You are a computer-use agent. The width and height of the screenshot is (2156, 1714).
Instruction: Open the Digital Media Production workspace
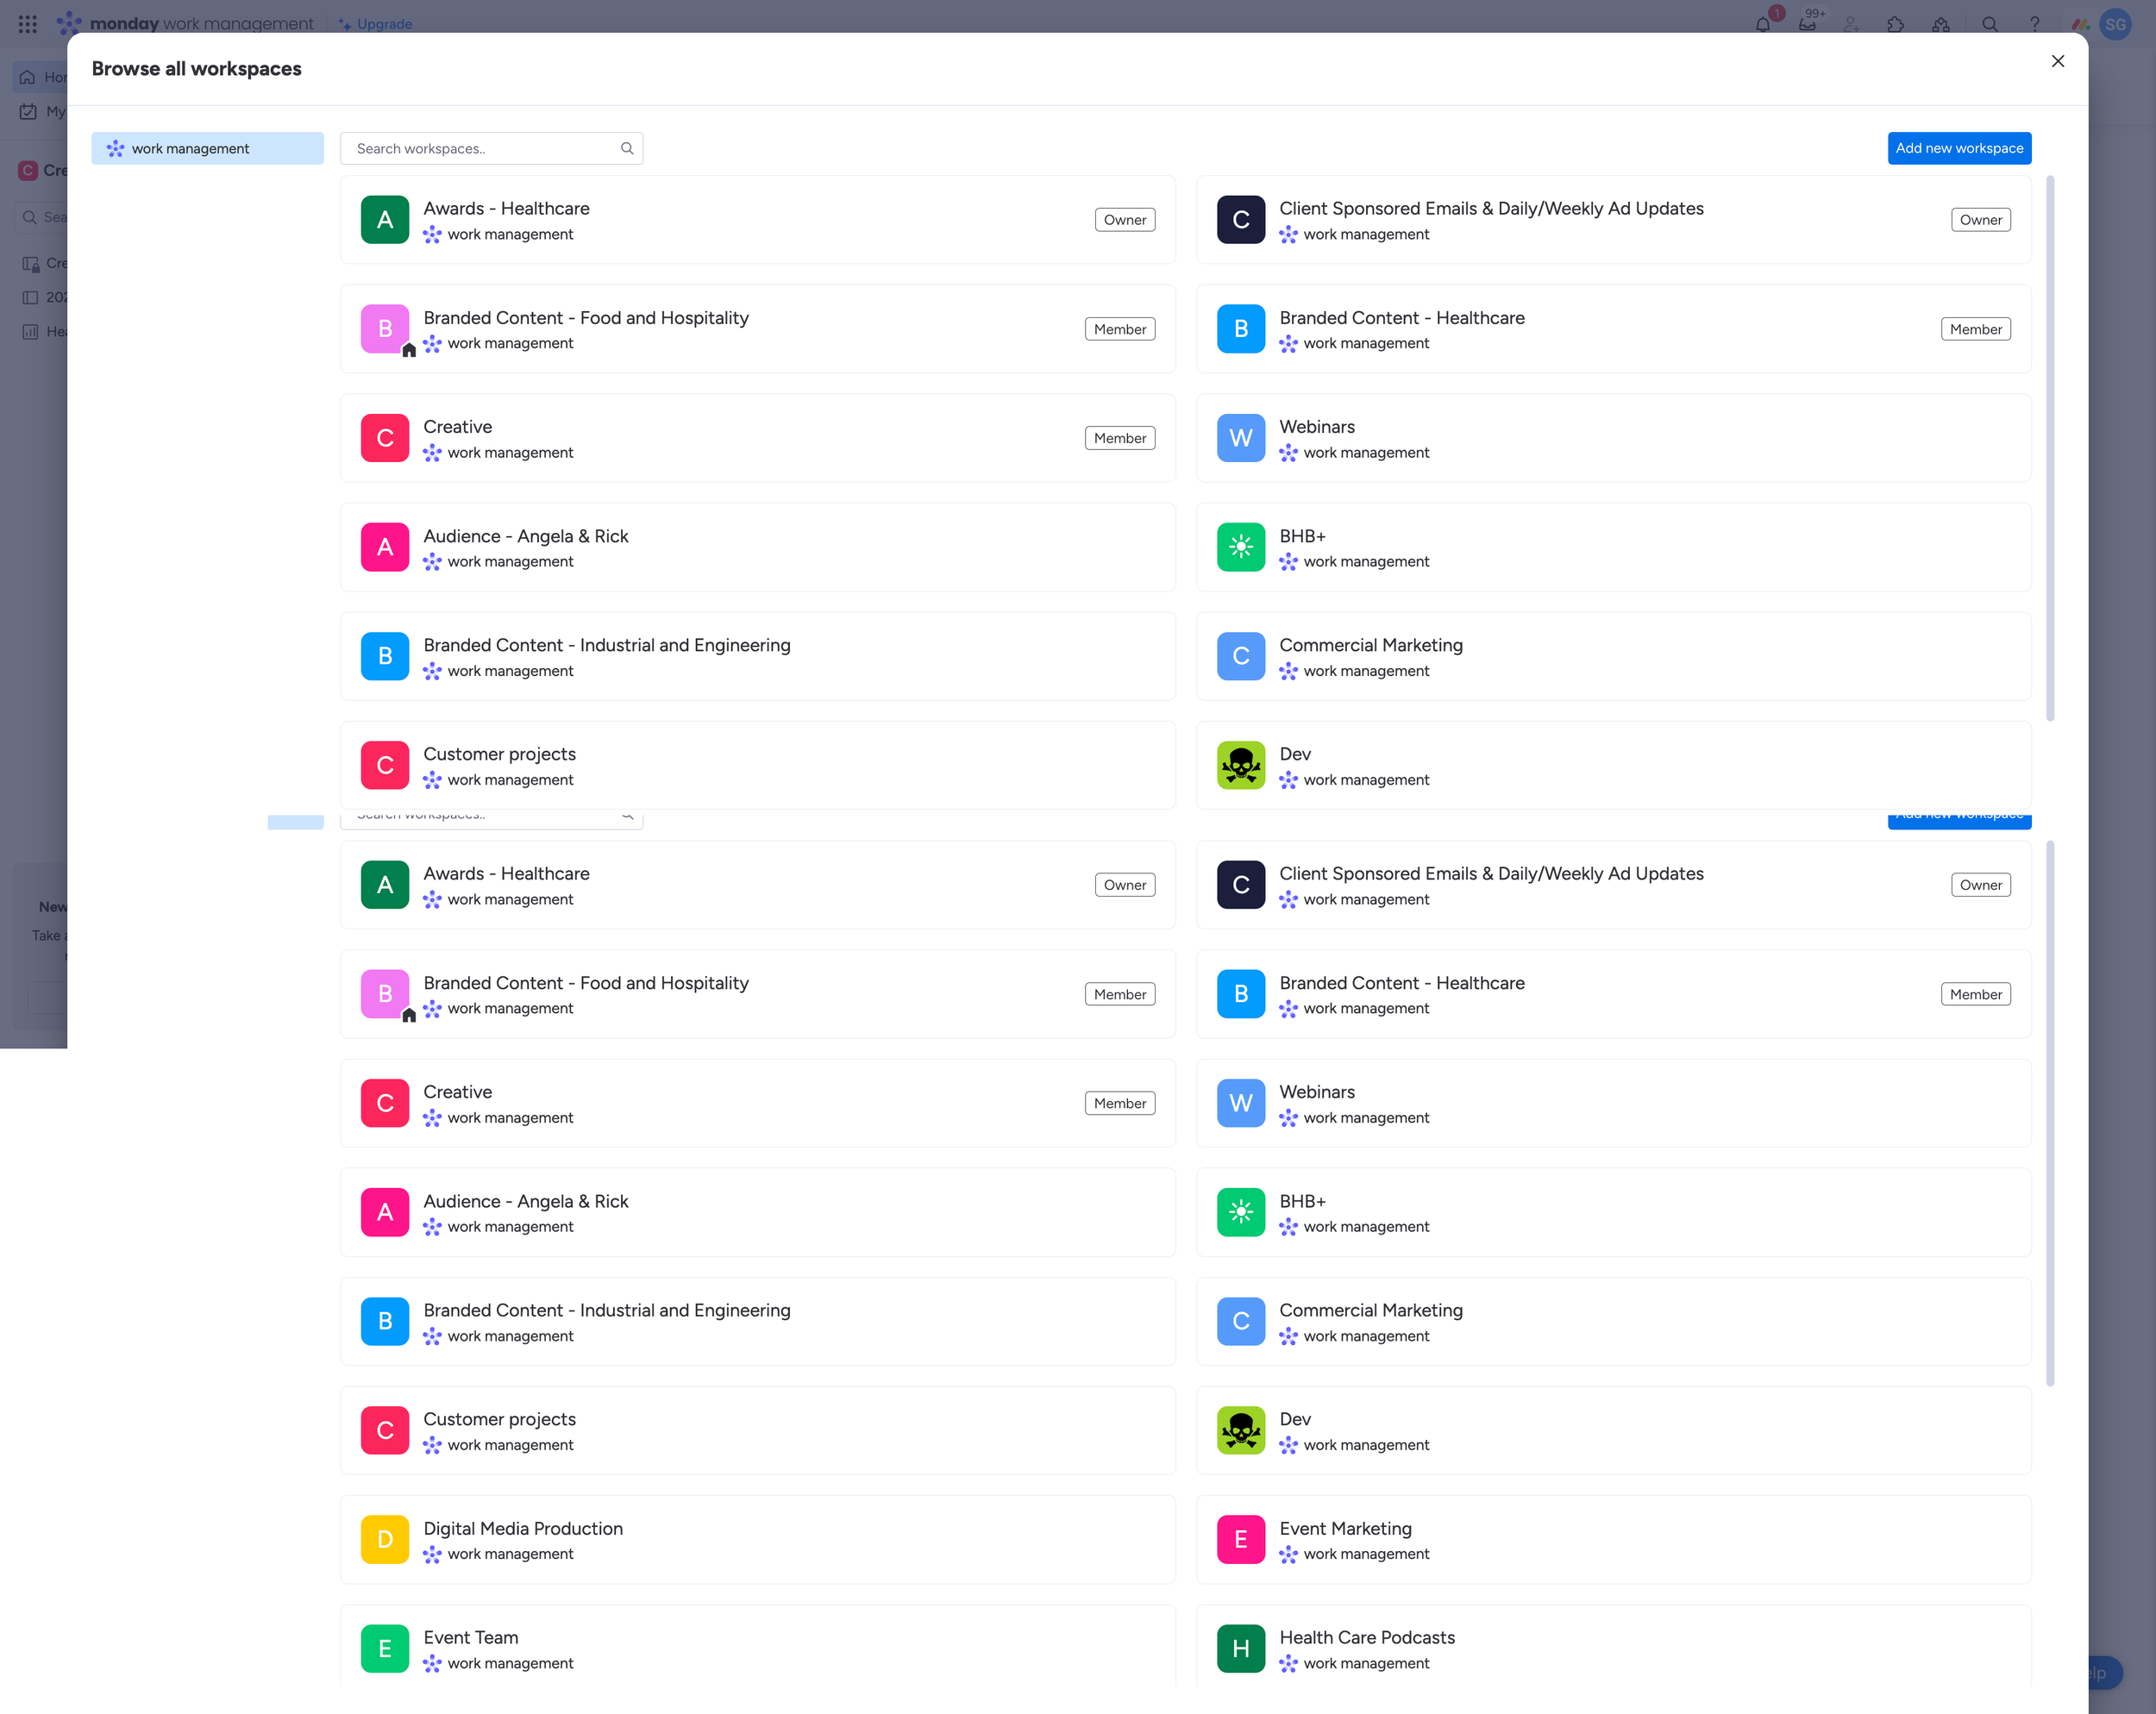(x=522, y=1528)
